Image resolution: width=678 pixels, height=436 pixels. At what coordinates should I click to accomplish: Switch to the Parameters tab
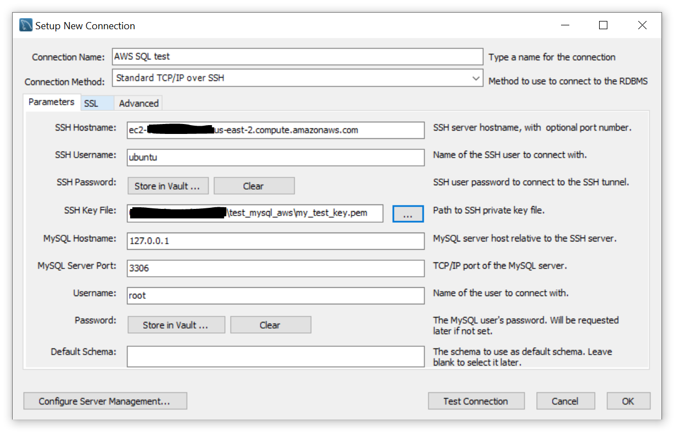pos(51,102)
